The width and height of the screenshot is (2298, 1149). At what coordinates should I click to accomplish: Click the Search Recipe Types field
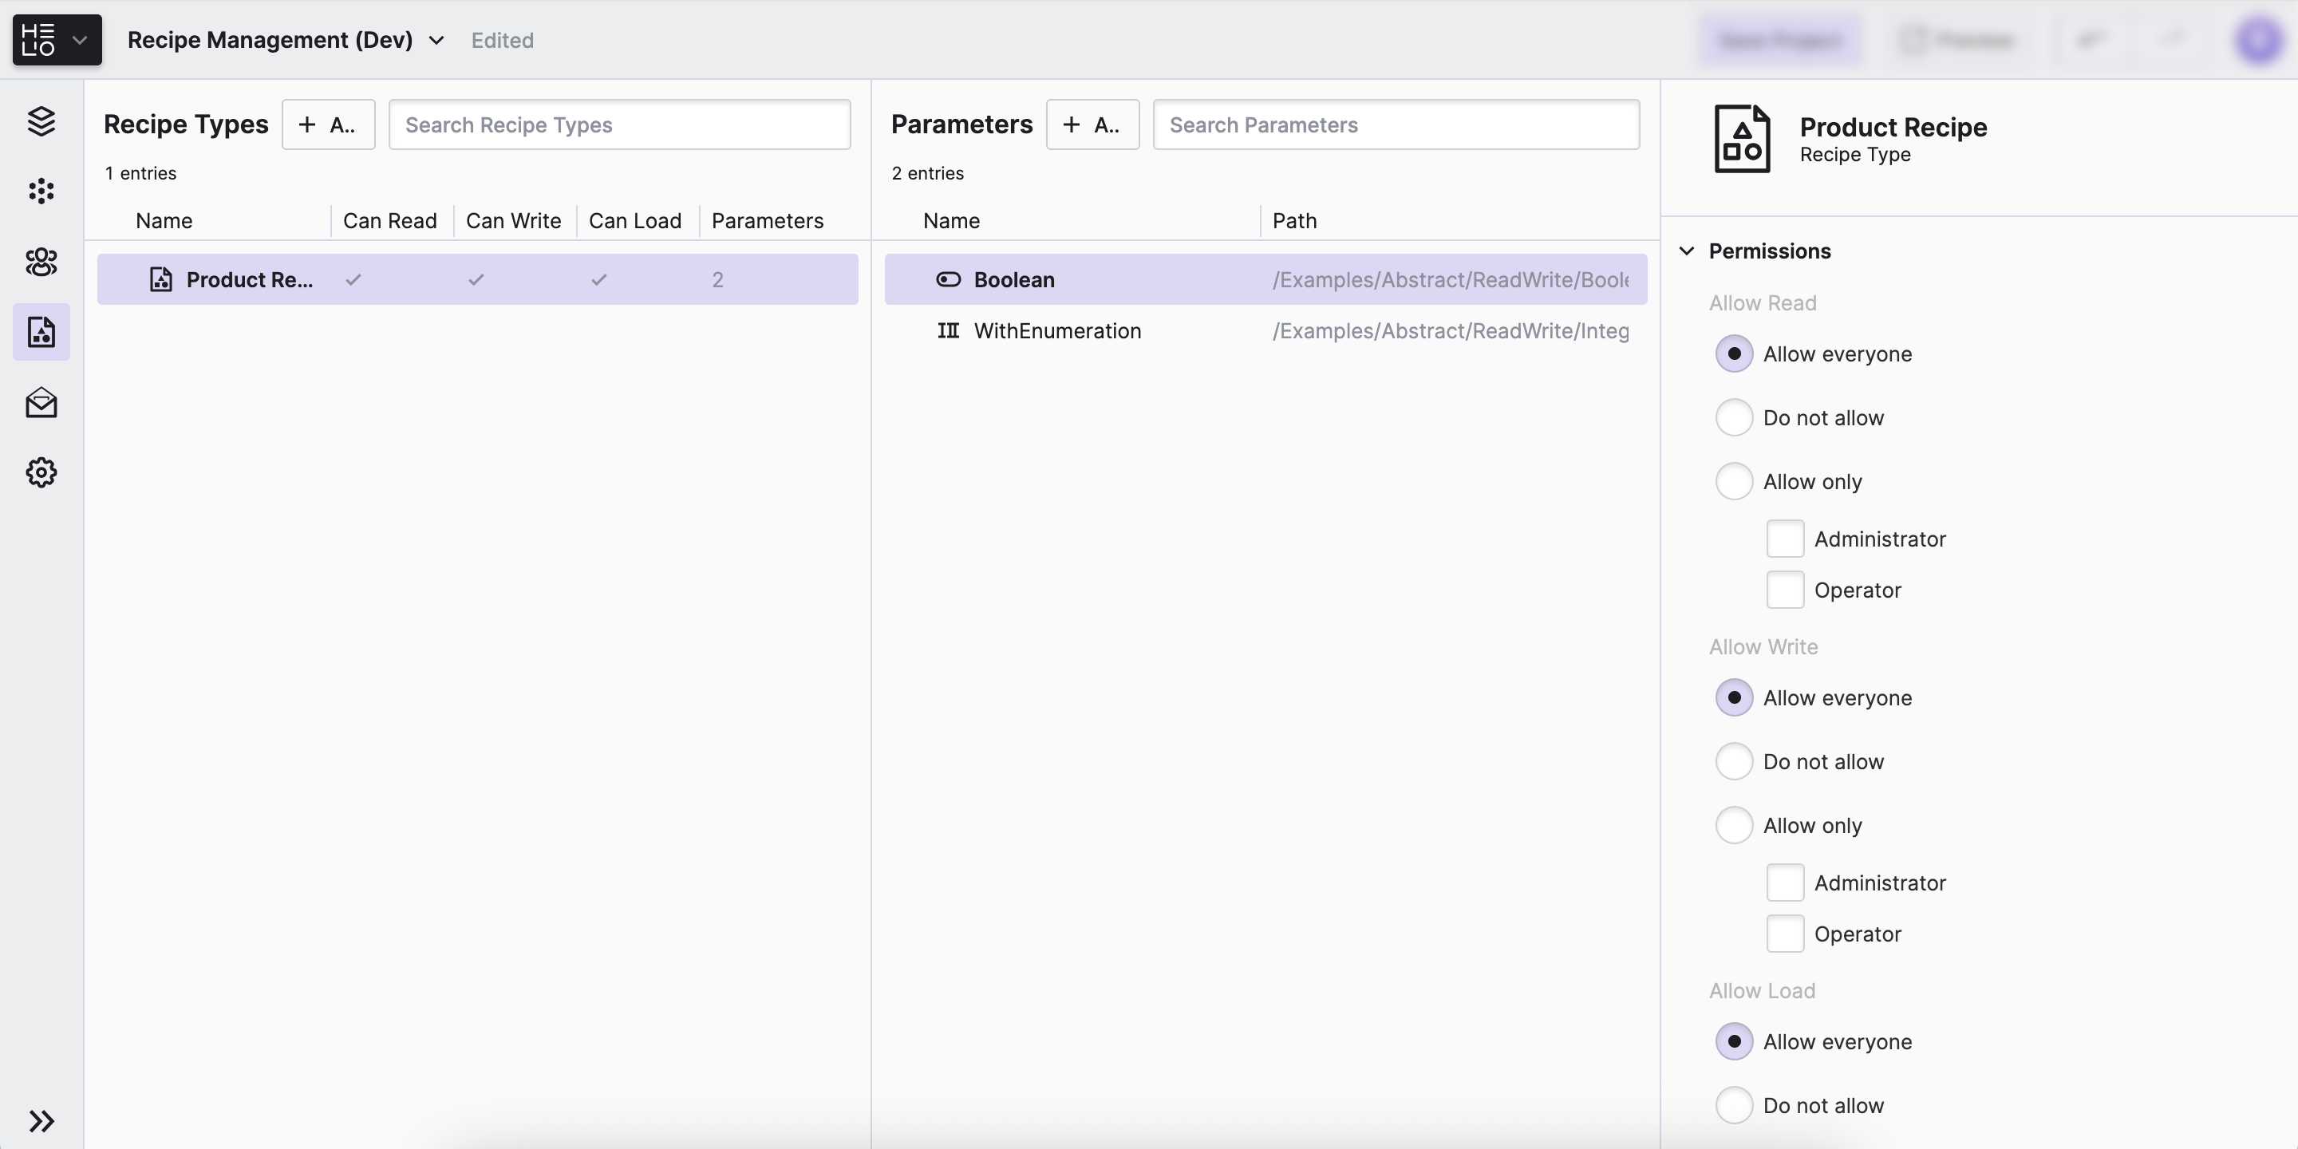(619, 125)
